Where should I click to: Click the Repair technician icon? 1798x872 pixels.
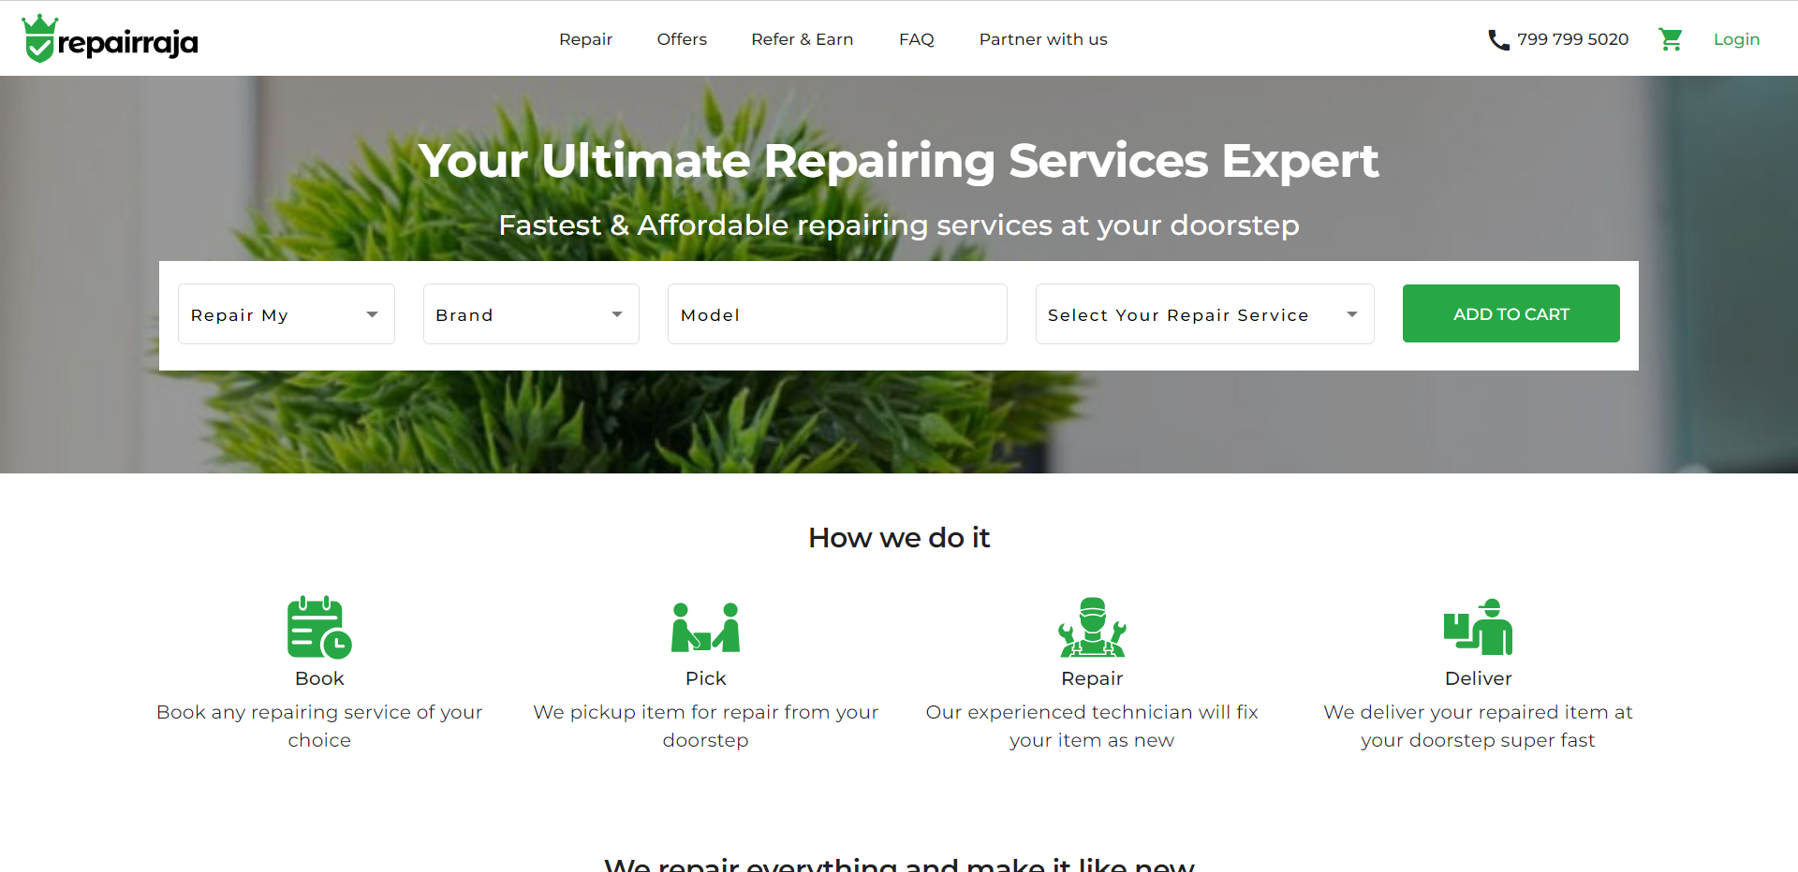pyautogui.click(x=1092, y=627)
